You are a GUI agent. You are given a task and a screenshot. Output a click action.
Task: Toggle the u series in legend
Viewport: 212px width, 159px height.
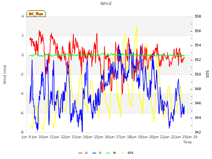pos(83,153)
